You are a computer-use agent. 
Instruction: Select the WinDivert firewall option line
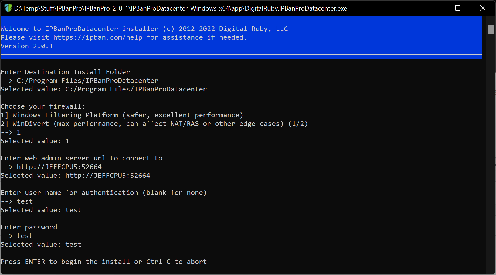(154, 124)
